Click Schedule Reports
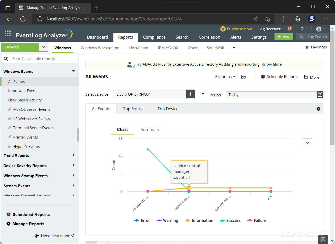The image size is (335, 244). click(279, 77)
